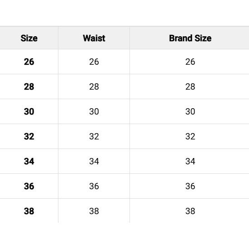
Task: Click the Brand Size value 38 cell
Action: (x=190, y=211)
